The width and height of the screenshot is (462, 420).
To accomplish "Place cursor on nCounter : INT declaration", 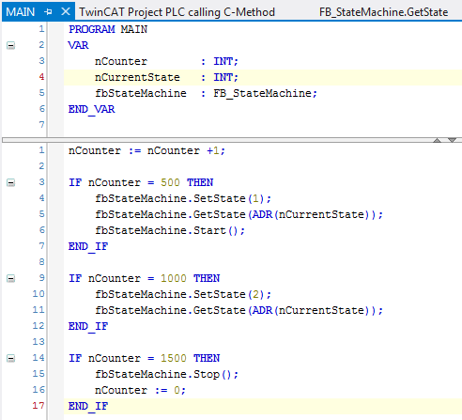I will click(x=166, y=61).
